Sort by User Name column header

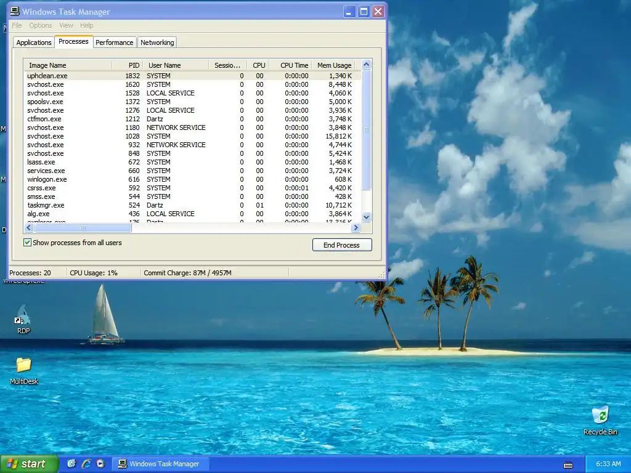176,65
